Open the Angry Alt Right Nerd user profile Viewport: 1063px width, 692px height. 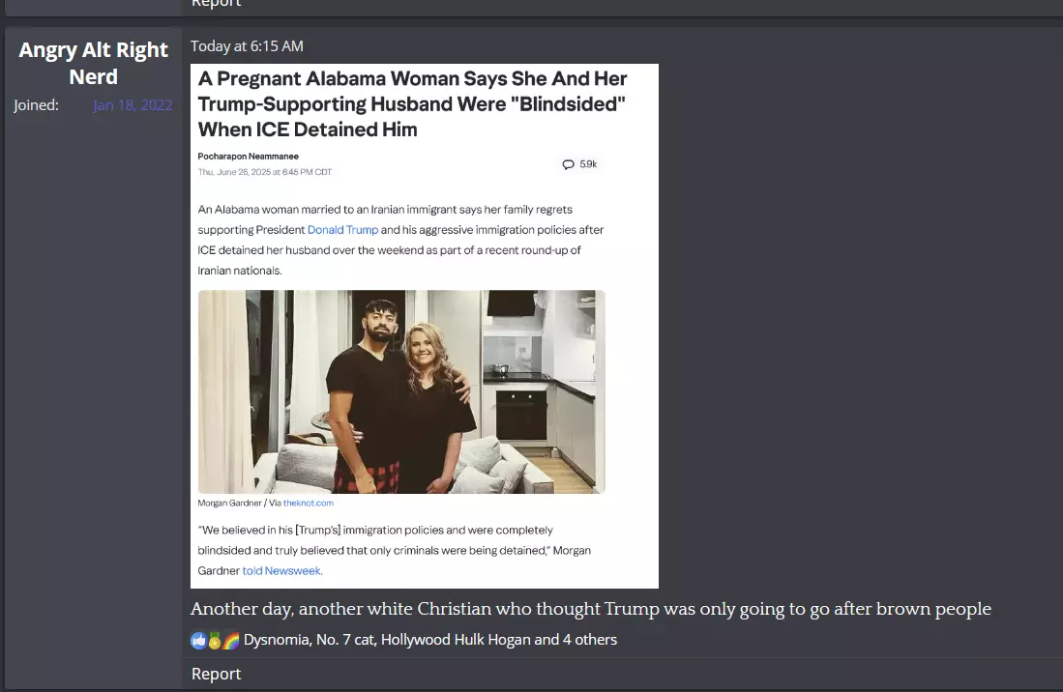click(94, 63)
